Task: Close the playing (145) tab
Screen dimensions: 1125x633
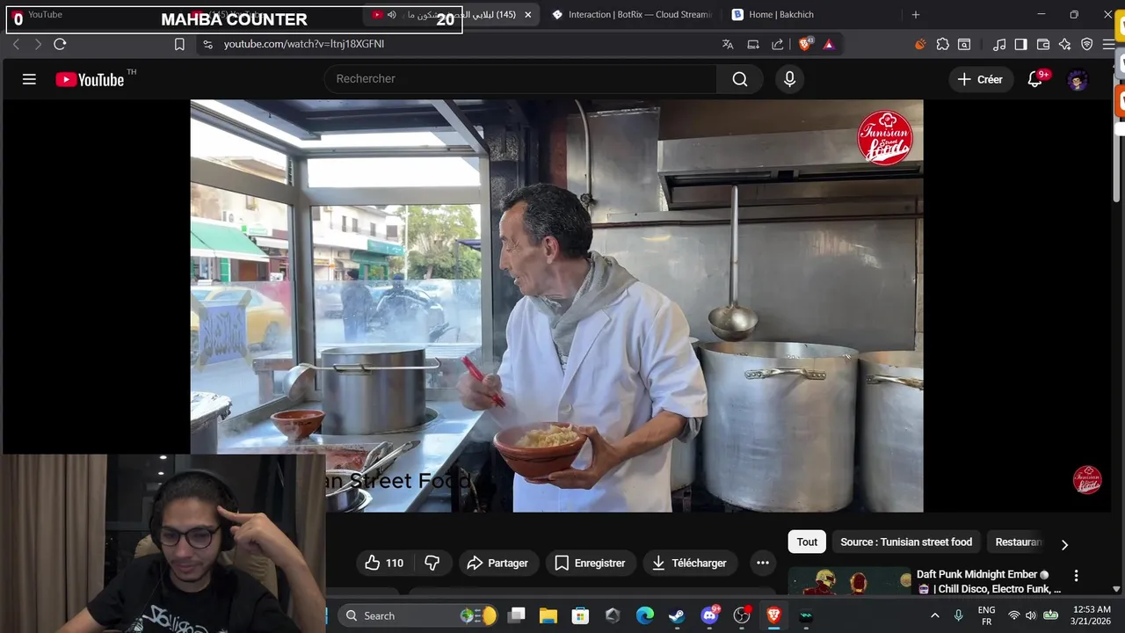Action: (x=527, y=15)
